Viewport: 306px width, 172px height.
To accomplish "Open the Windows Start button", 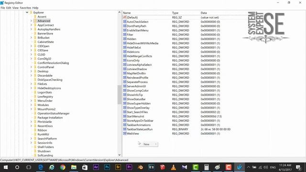I will 6,167.
